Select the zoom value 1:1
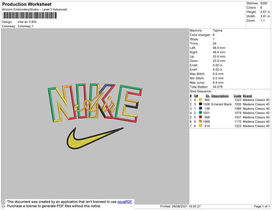 (x=262, y=21)
